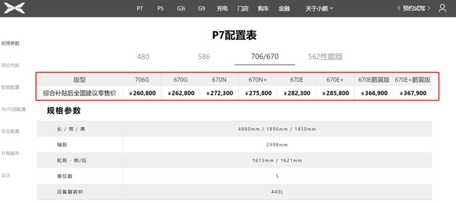Open the P5 nav menu item
This screenshot has width=456, height=204.
pyautogui.click(x=161, y=8)
